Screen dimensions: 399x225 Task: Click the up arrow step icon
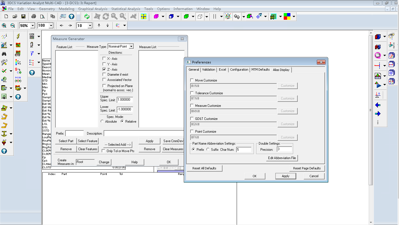pos(99,25)
